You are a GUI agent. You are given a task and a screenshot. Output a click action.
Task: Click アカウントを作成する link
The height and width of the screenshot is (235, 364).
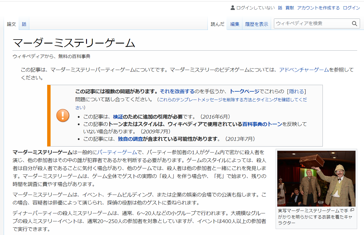click(318, 8)
